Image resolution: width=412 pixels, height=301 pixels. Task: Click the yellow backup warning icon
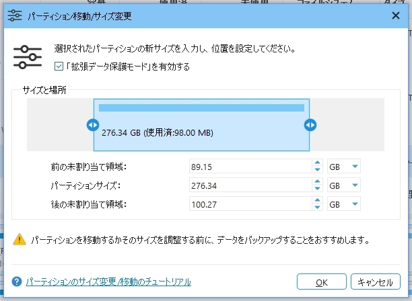pos(20,239)
